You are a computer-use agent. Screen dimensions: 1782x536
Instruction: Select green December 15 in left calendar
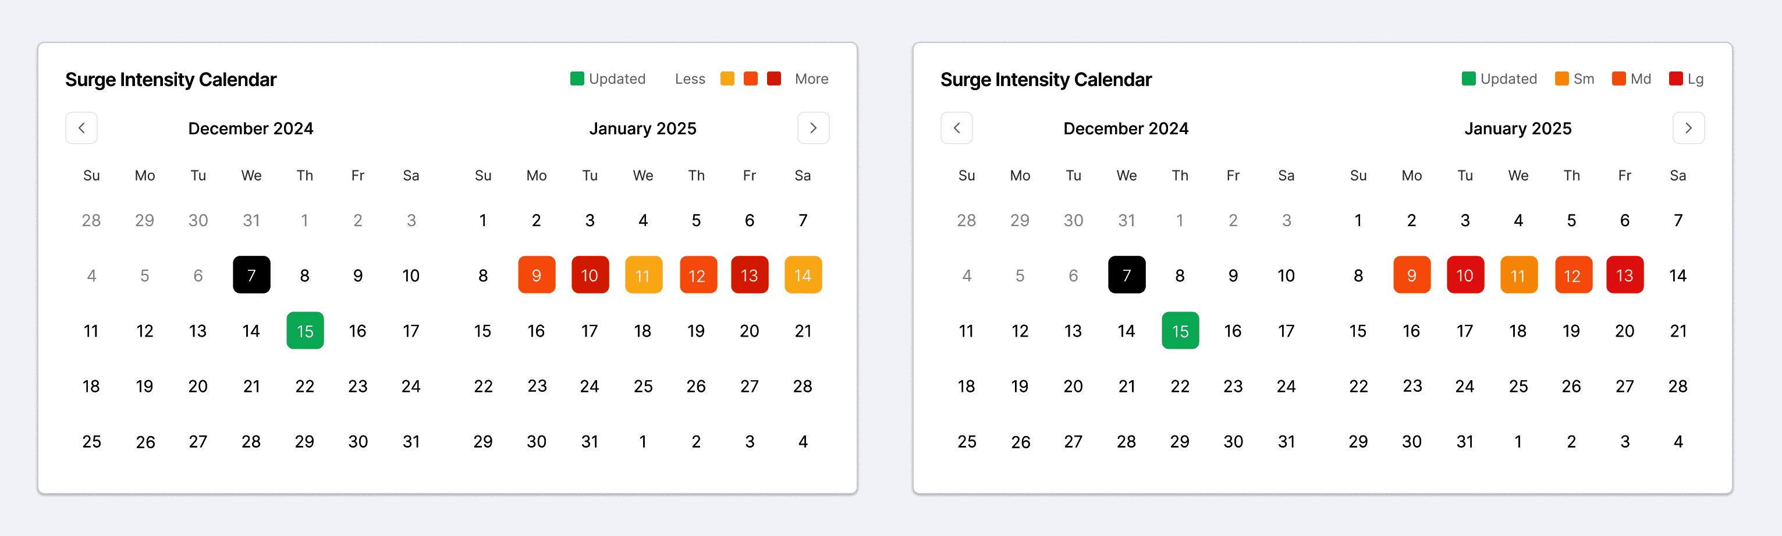(305, 330)
